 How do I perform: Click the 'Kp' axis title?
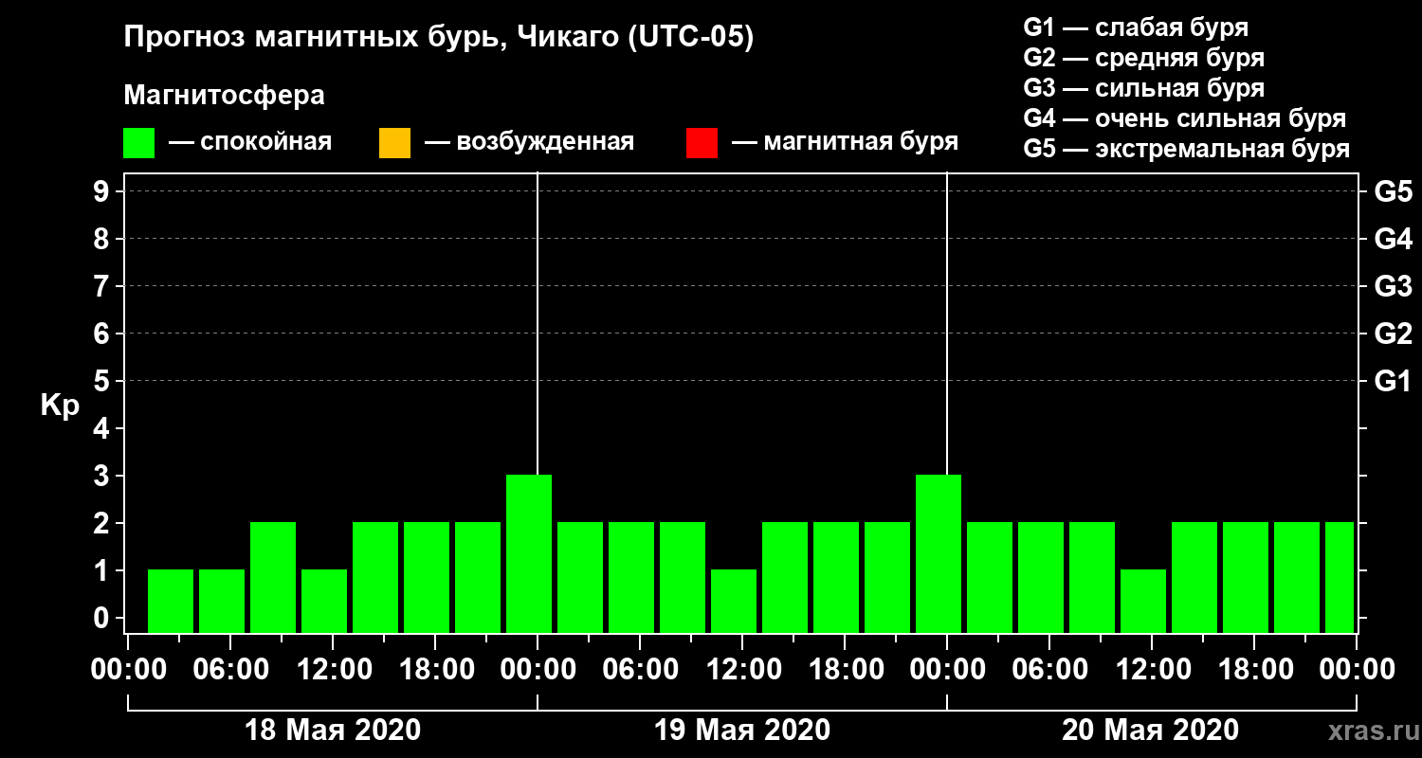pos(60,406)
